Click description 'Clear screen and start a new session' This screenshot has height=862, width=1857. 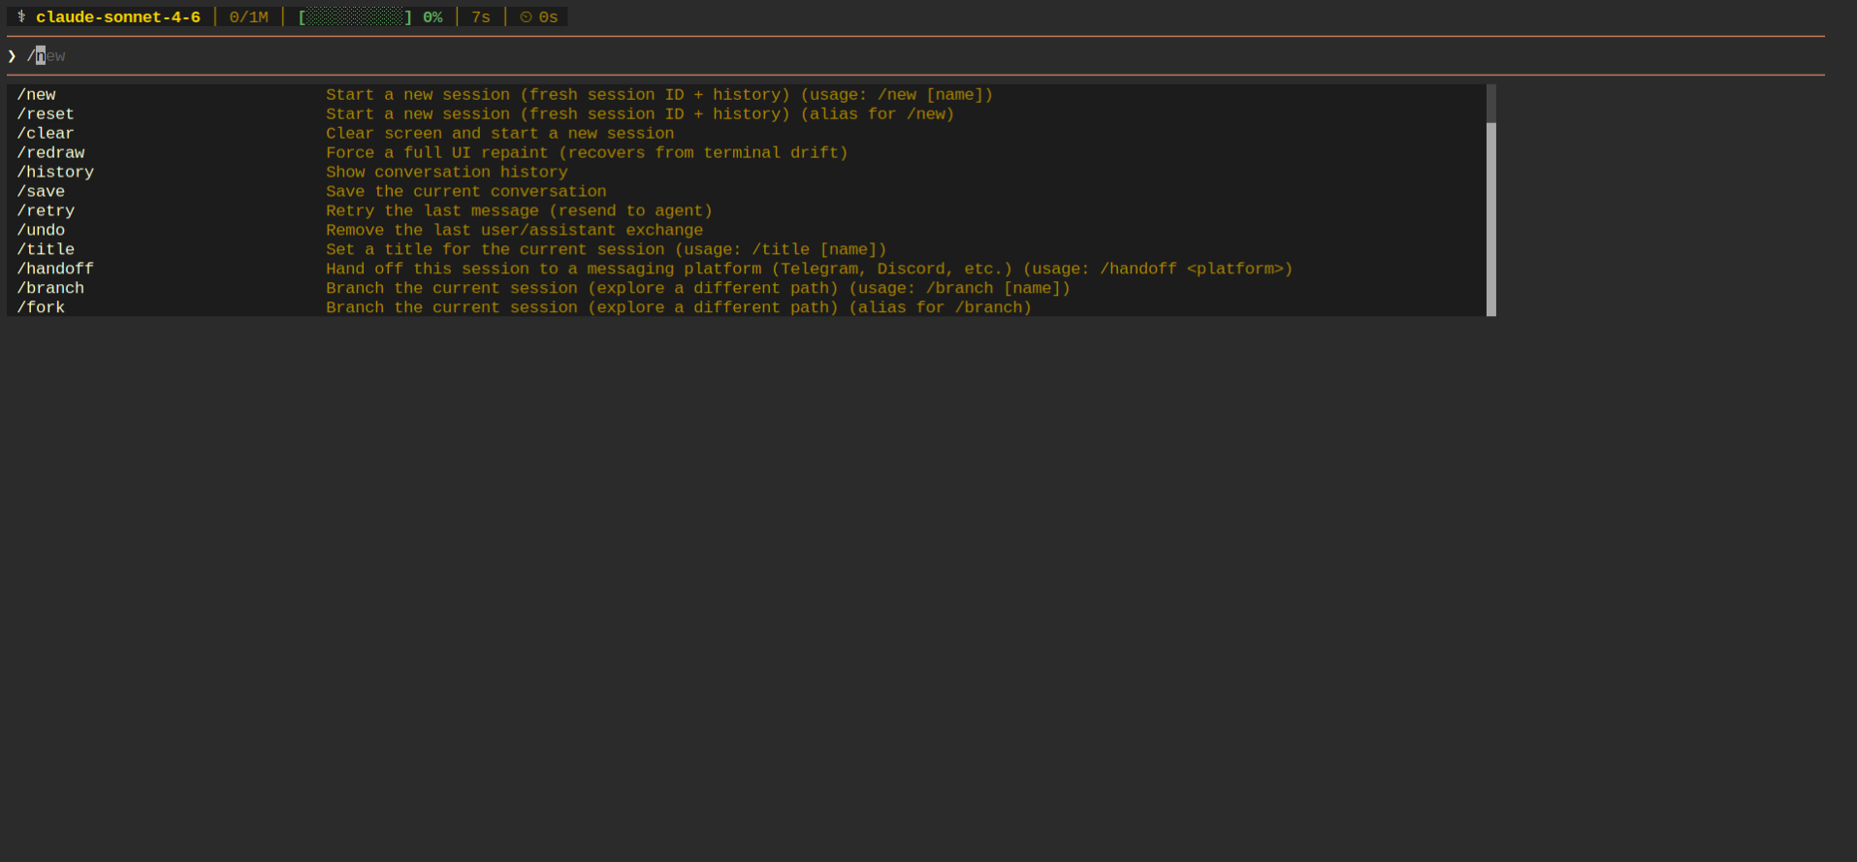(x=499, y=133)
